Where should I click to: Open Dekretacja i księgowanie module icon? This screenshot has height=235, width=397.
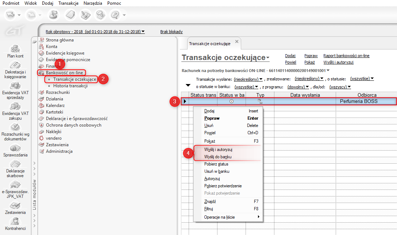(15, 65)
